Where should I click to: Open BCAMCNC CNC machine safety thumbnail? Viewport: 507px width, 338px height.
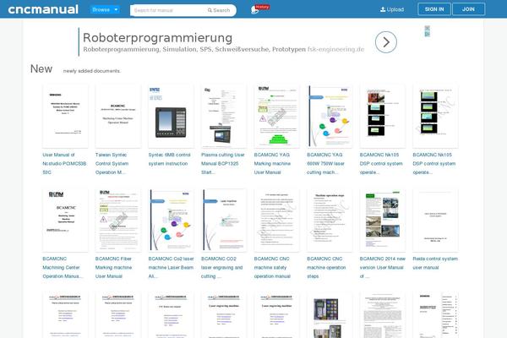[x=277, y=221]
